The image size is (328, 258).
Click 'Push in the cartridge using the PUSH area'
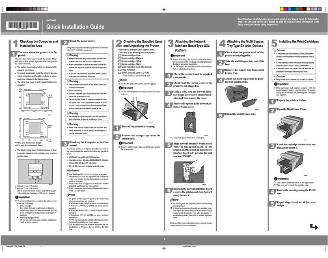296,192
